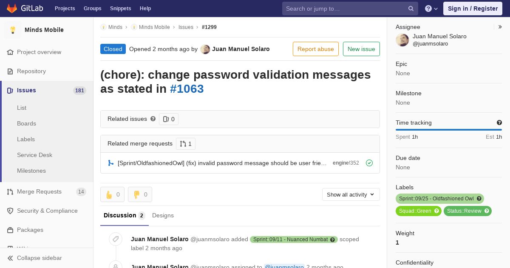Click the New issue button
Viewport: 510px width, 268px height.
click(361, 49)
